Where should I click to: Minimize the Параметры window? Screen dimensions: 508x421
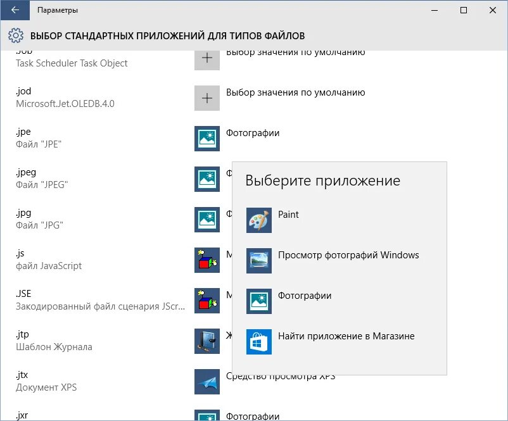tap(435, 10)
